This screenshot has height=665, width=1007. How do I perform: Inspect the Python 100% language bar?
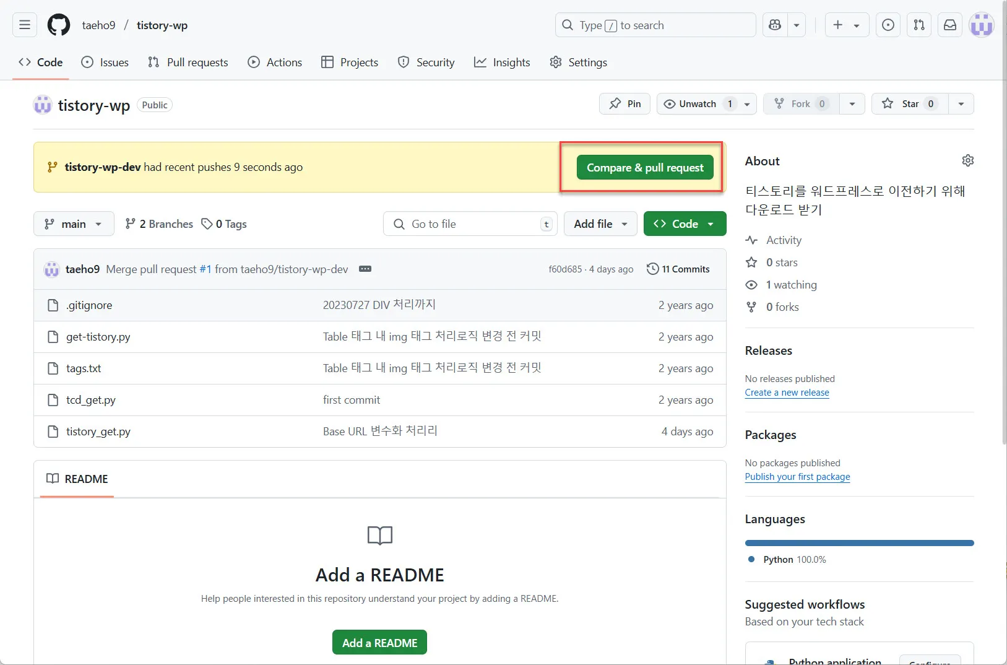point(859,543)
